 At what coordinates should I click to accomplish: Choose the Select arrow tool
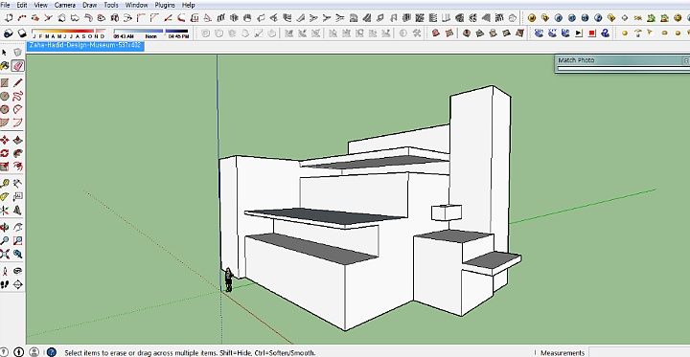tap(5, 53)
